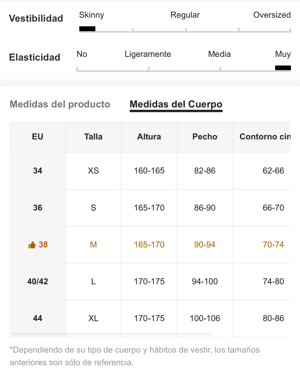This screenshot has width=300, height=377.
Task: Select the EU 34 size row
Action: tap(150, 171)
